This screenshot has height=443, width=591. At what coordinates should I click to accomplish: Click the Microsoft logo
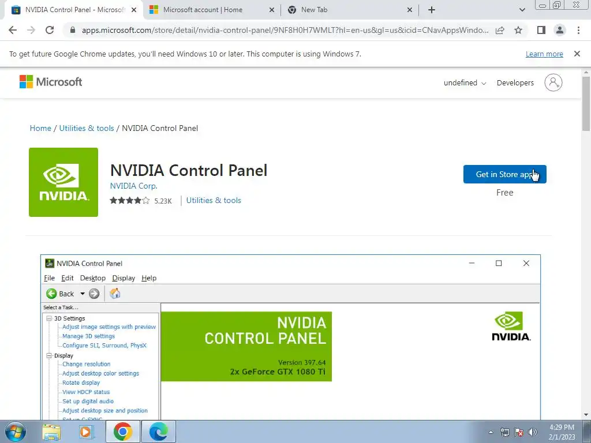51,82
